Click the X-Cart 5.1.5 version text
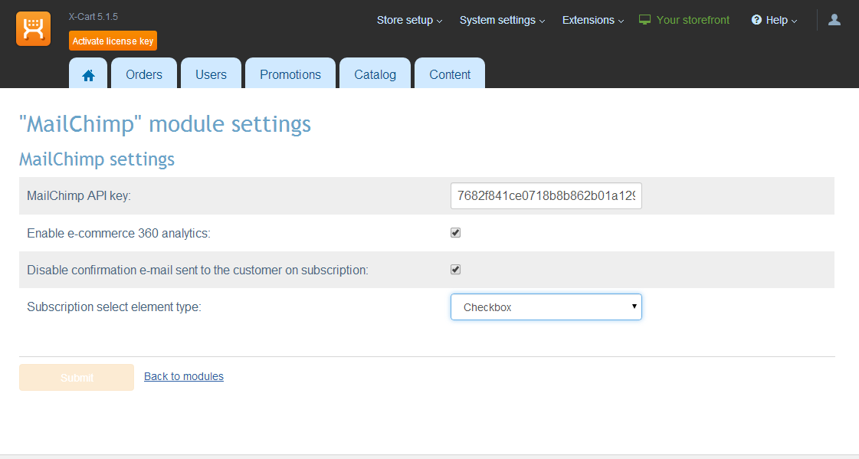 93,17
